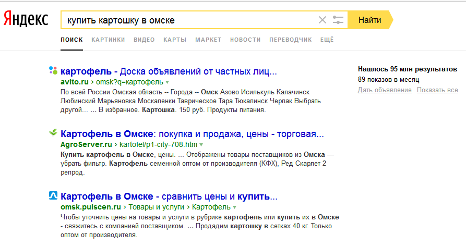466x247 pixels.
Task: Open 'Картофель в Омске - сравнить цены' result
Action: point(169,196)
